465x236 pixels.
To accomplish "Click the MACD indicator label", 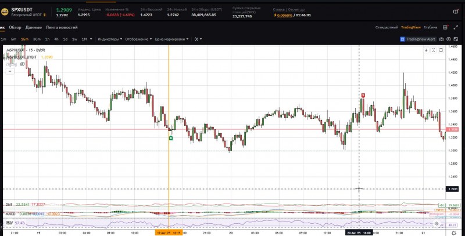I will 10,213.
